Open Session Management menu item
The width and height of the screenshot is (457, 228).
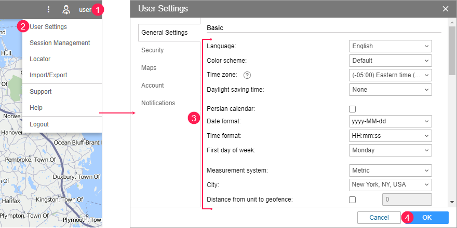tap(60, 43)
